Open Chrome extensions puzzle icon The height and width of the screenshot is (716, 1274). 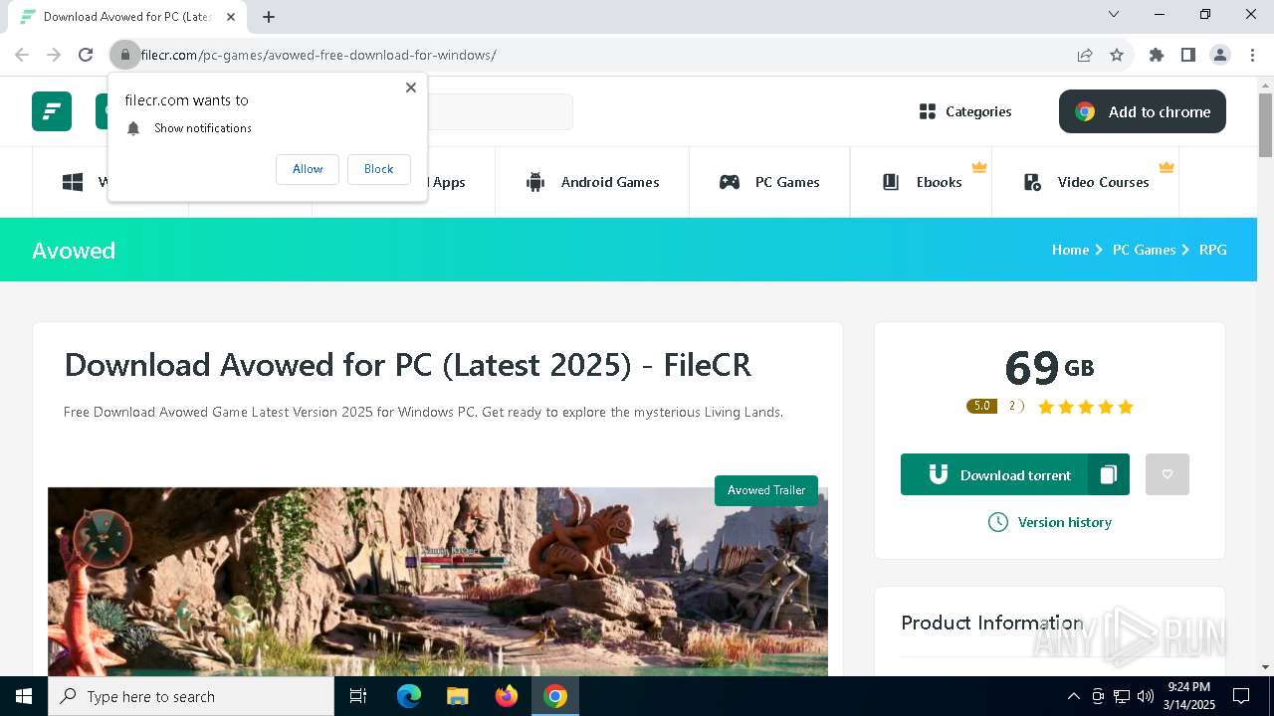click(x=1157, y=55)
